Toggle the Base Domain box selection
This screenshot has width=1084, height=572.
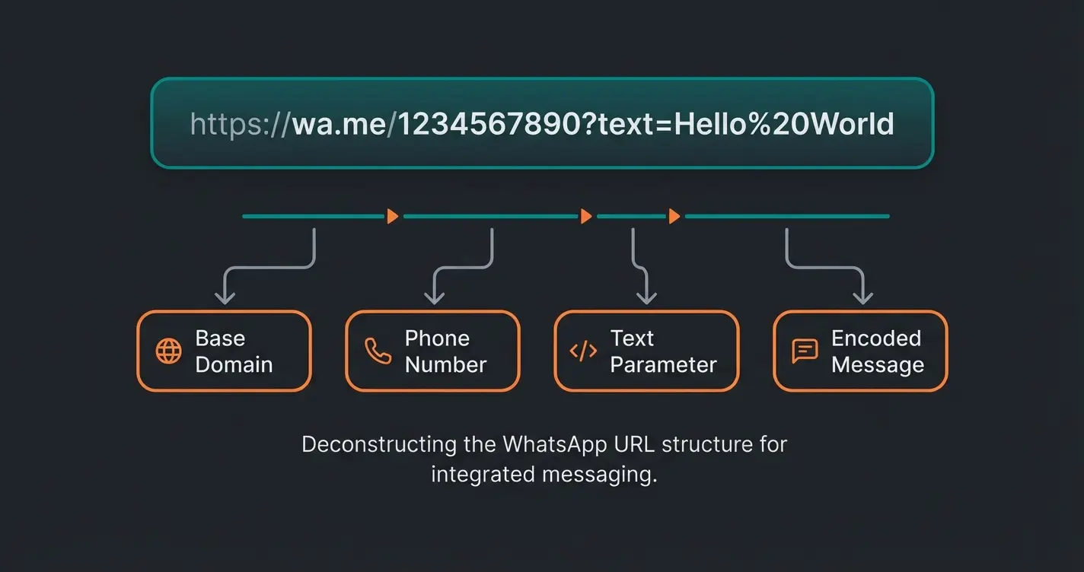224,351
